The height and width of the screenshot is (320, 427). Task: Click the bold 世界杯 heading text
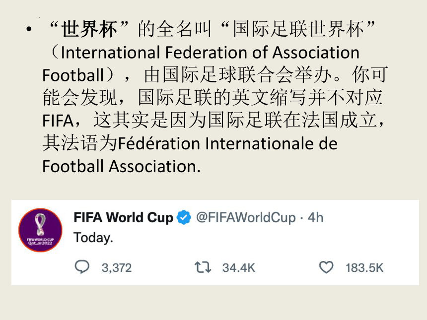(x=89, y=29)
